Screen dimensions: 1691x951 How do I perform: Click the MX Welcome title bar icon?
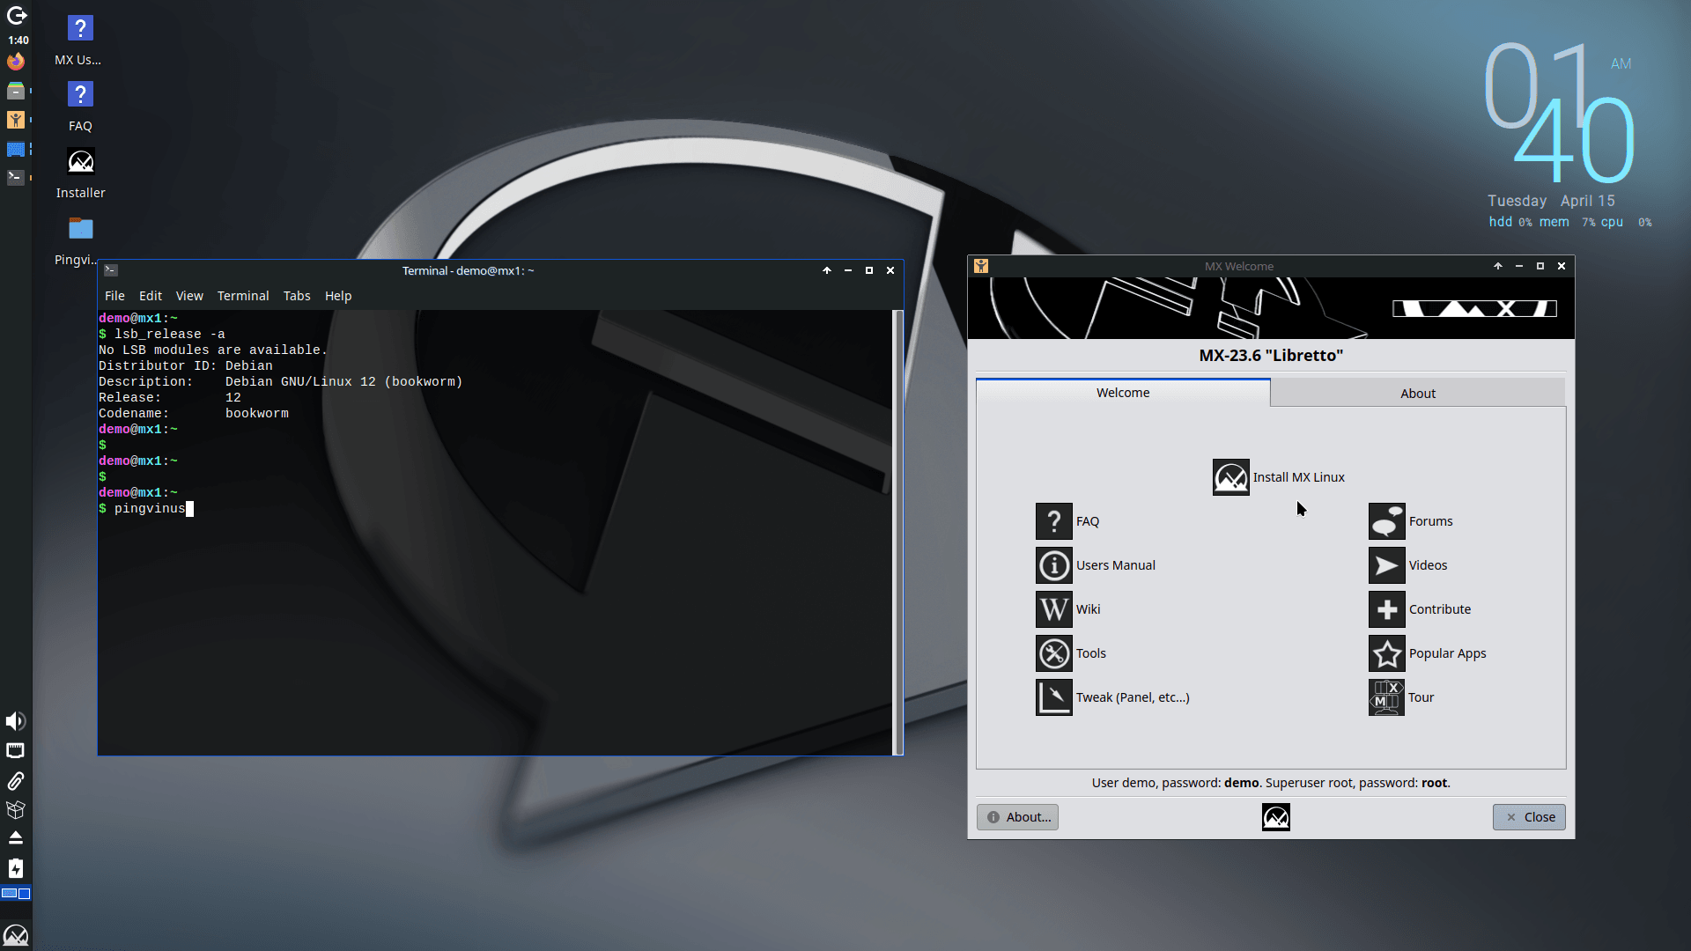[981, 266]
